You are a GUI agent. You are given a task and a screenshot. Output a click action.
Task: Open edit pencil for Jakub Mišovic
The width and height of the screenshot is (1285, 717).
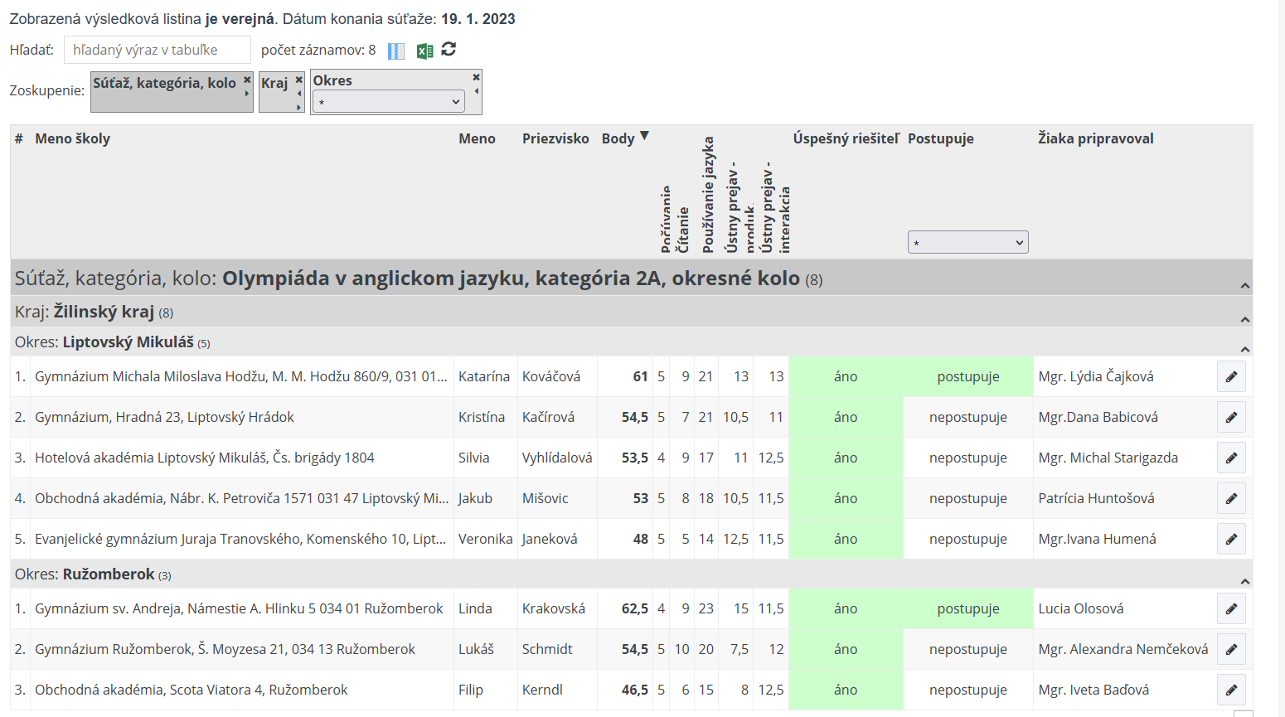tap(1231, 498)
